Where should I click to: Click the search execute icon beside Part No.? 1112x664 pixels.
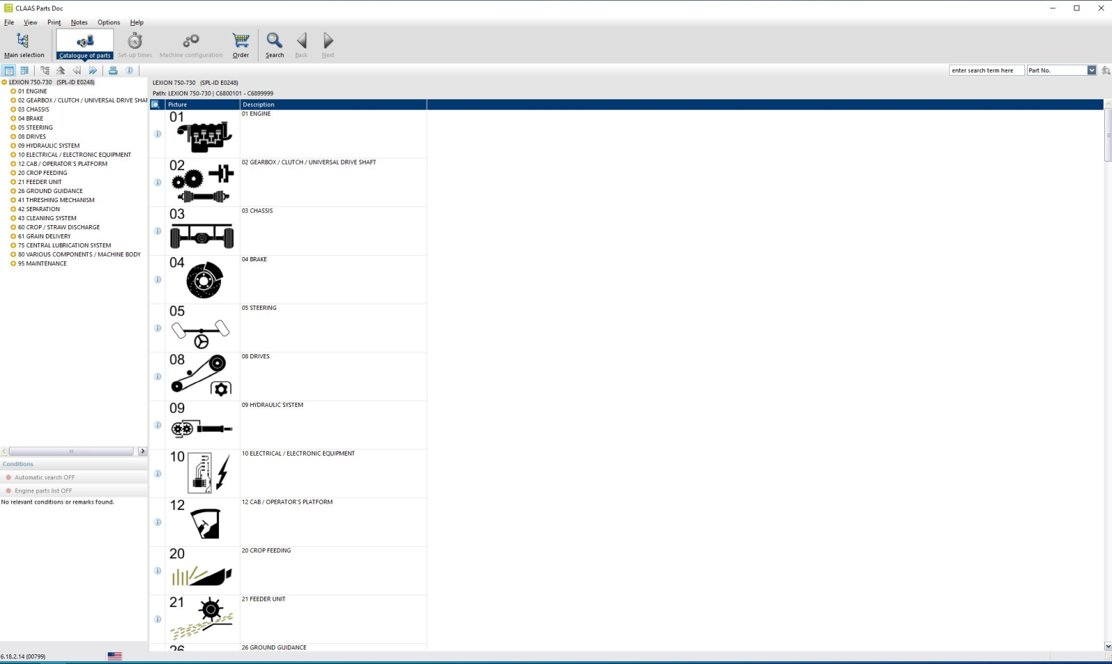click(1106, 70)
